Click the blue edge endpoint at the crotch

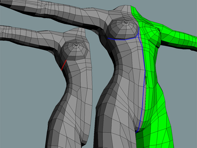click(136, 131)
